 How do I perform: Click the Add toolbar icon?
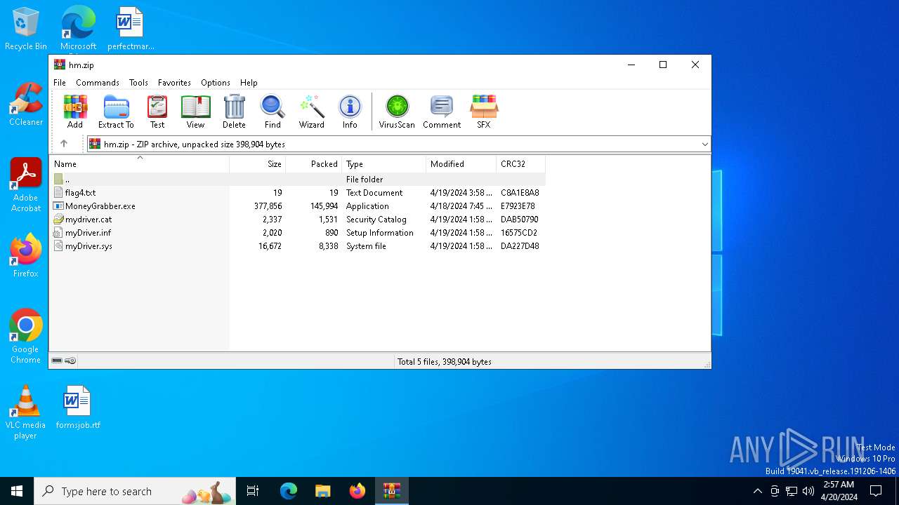coord(75,112)
